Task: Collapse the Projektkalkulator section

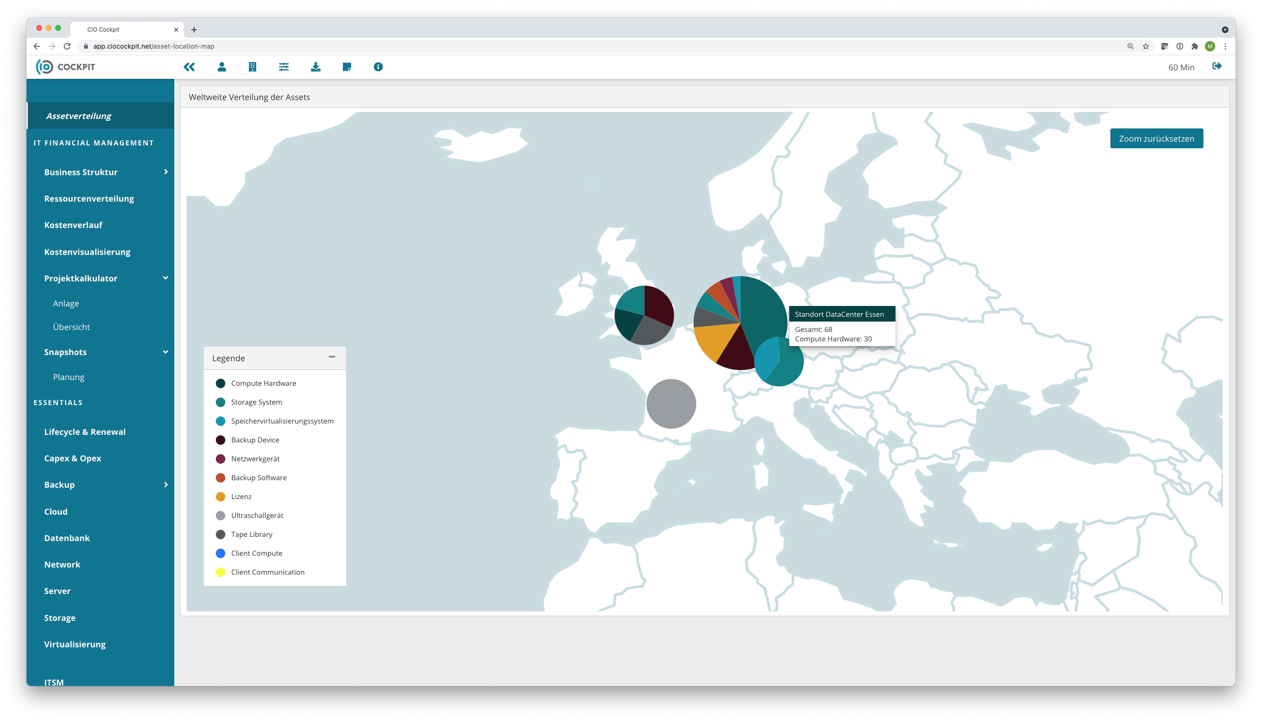Action: click(x=165, y=278)
